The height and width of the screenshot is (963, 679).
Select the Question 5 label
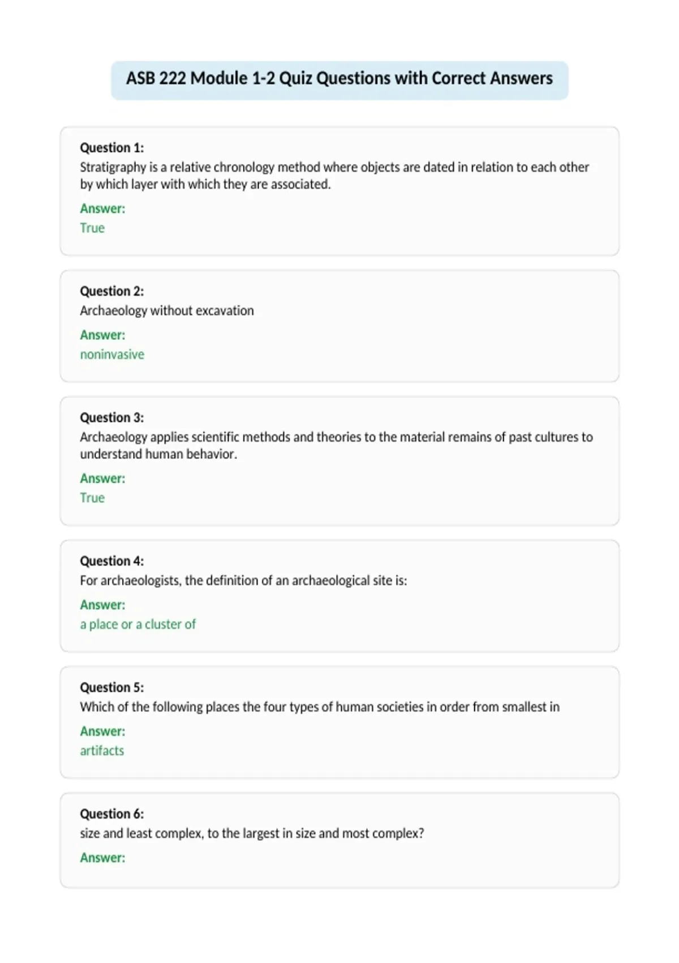(112, 687)
